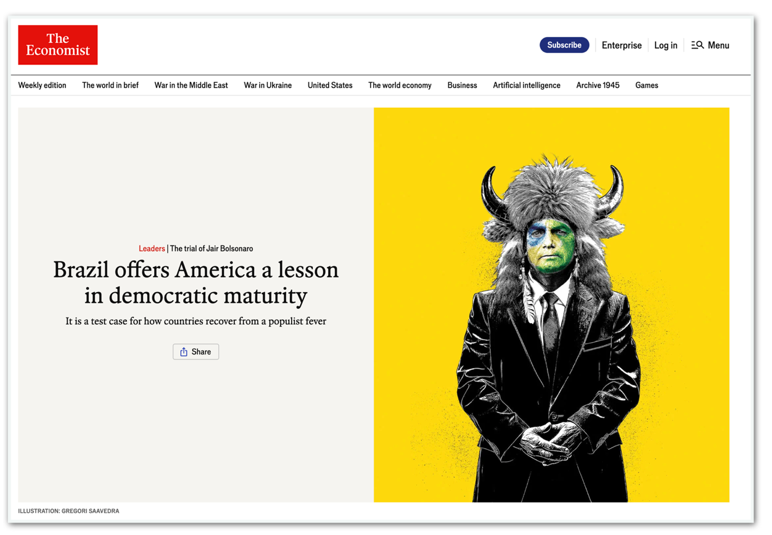Image resolution: width=772 pixels, height=535 pixels.
Task: Open the Bolsonaro illustration image
Action: [551, 304]
